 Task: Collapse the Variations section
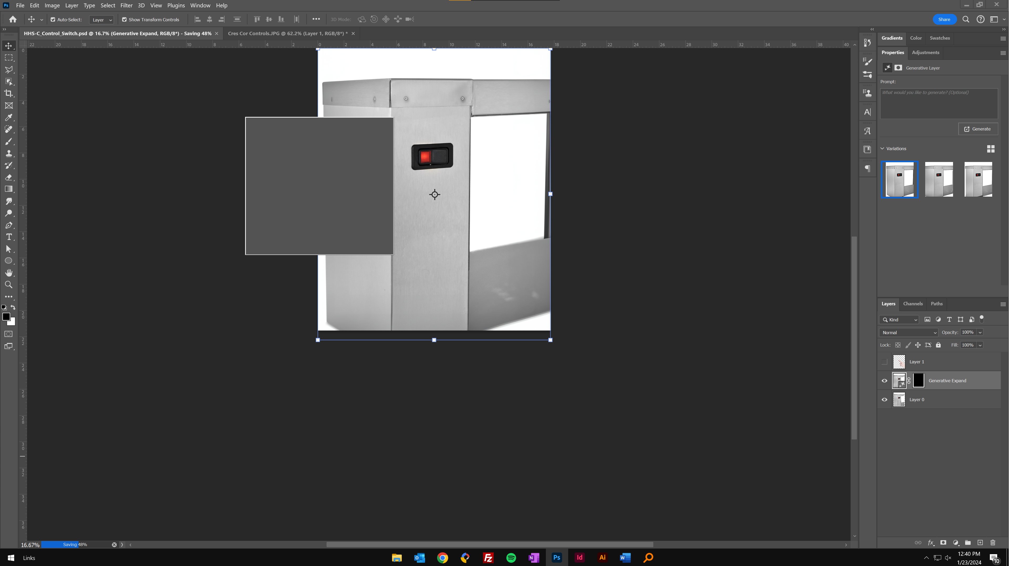(x=882, y=148)
